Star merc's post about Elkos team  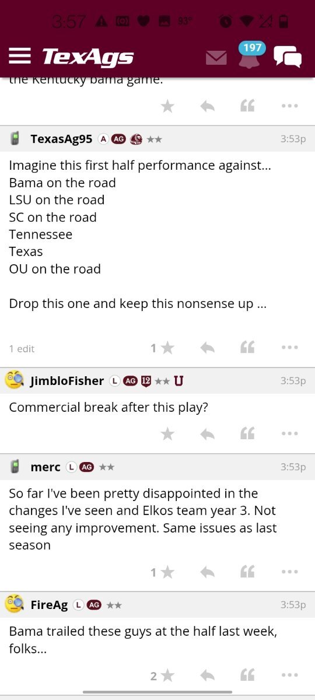pos(167,572)
